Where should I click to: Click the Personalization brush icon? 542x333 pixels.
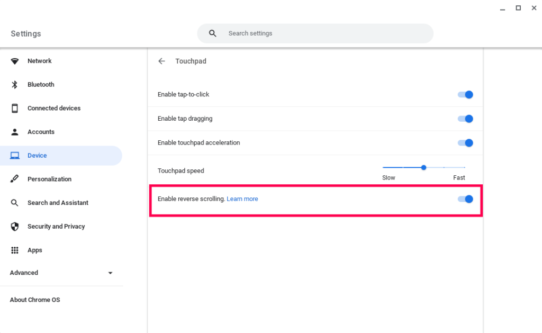[14, 179]
